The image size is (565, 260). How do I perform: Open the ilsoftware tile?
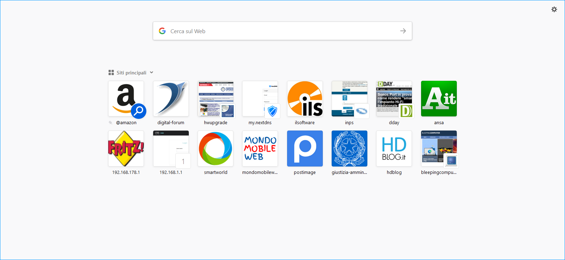305,99
